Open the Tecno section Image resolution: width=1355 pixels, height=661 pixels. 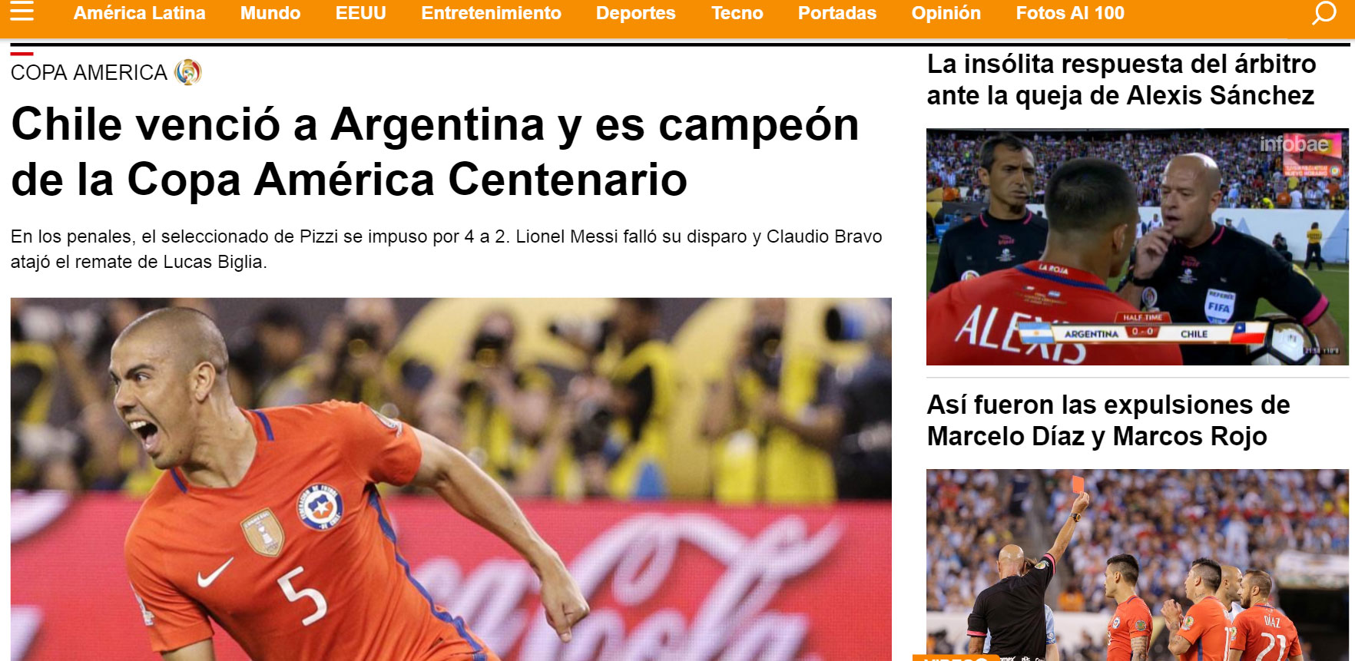(737, 13)
